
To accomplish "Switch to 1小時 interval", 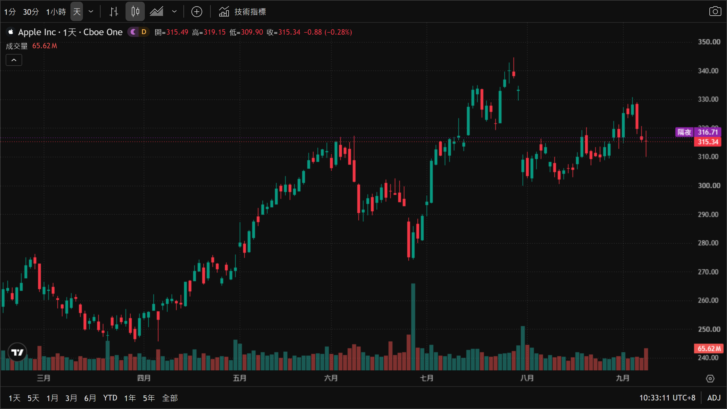I will click(x=56, y=12).
